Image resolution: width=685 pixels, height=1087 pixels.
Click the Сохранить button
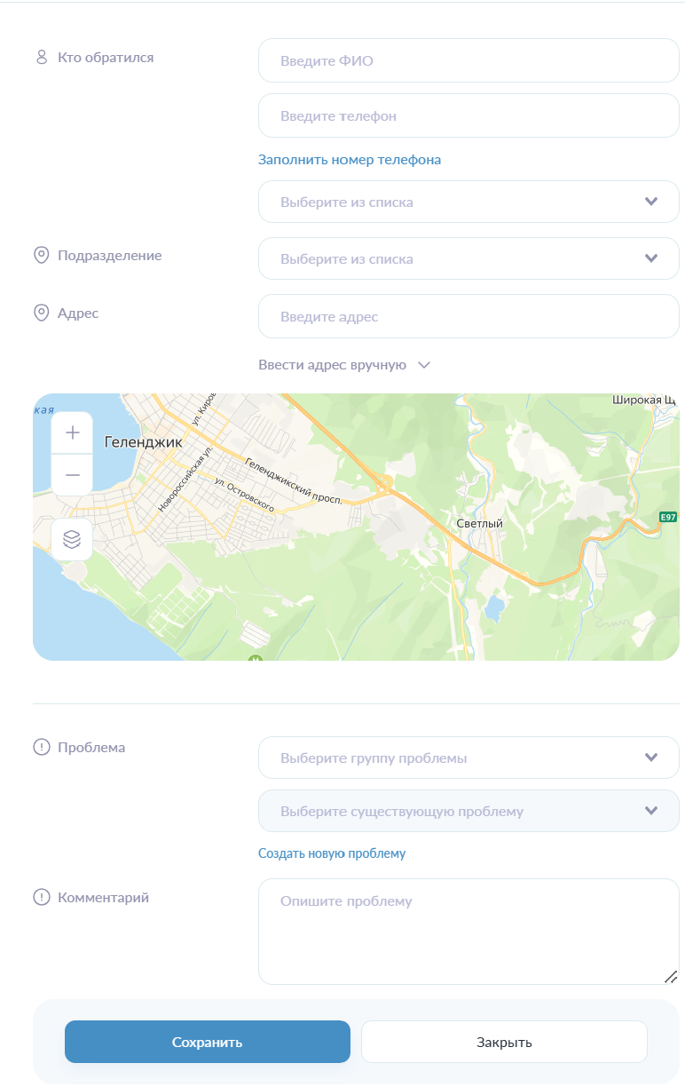point(208,1042)
